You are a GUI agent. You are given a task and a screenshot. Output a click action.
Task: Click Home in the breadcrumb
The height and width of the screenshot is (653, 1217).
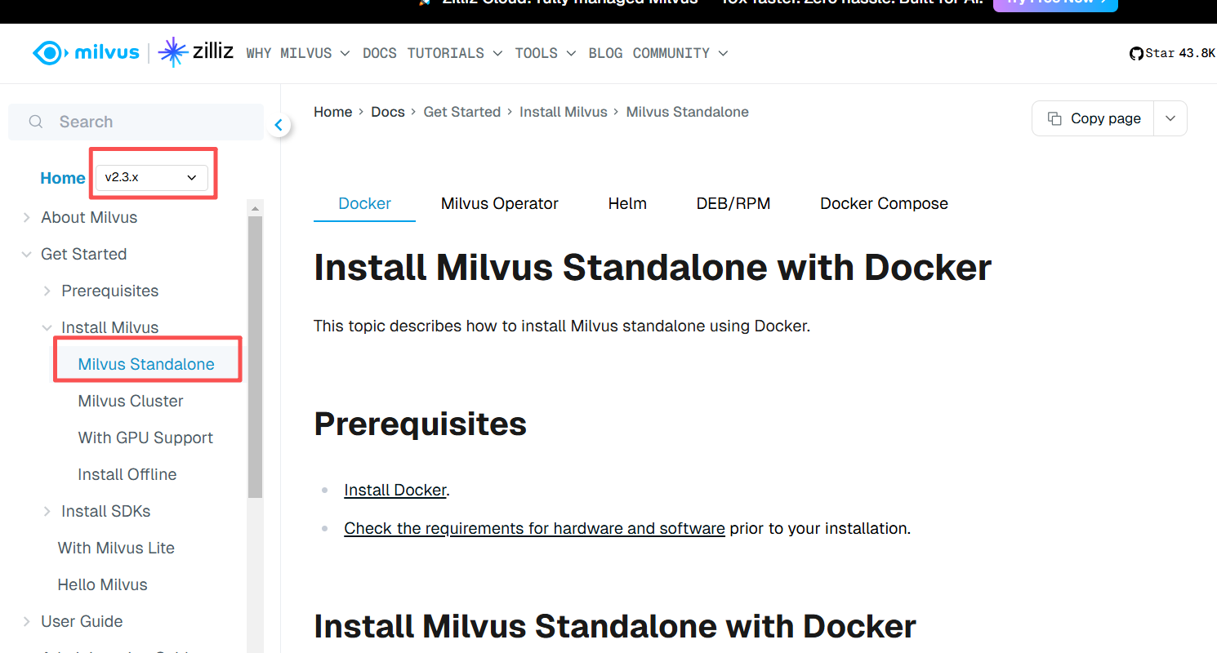click(332, 112)
